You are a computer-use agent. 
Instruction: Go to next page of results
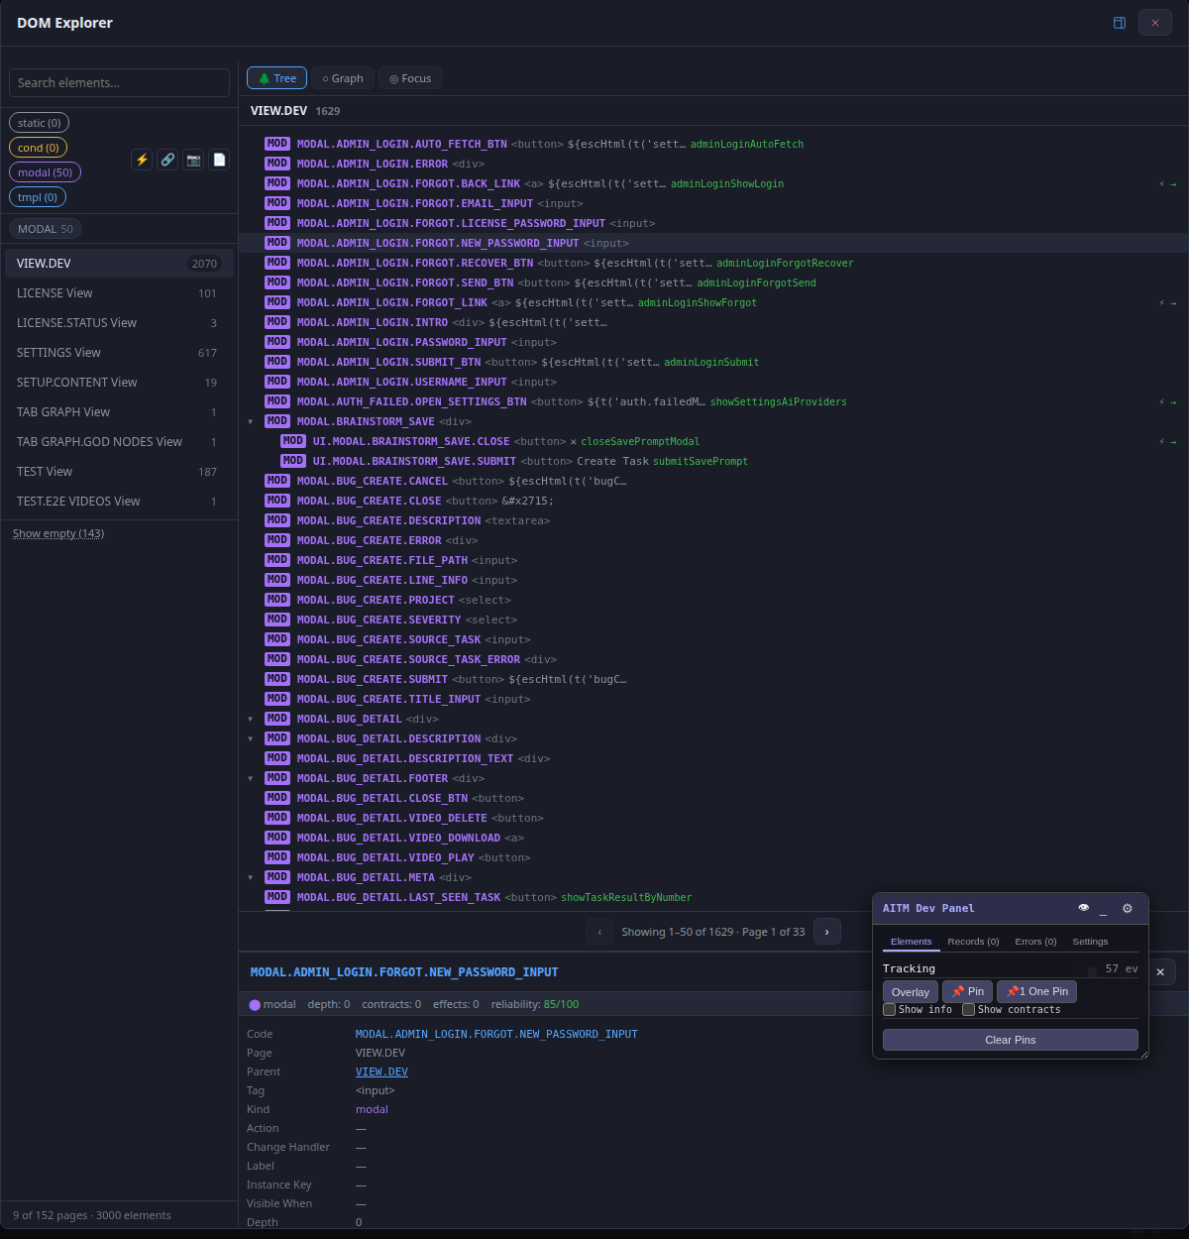pyautogui.click(x=827, y=932)
